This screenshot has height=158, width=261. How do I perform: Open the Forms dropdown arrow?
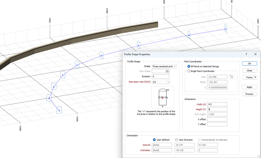click(x=255, y=77)
